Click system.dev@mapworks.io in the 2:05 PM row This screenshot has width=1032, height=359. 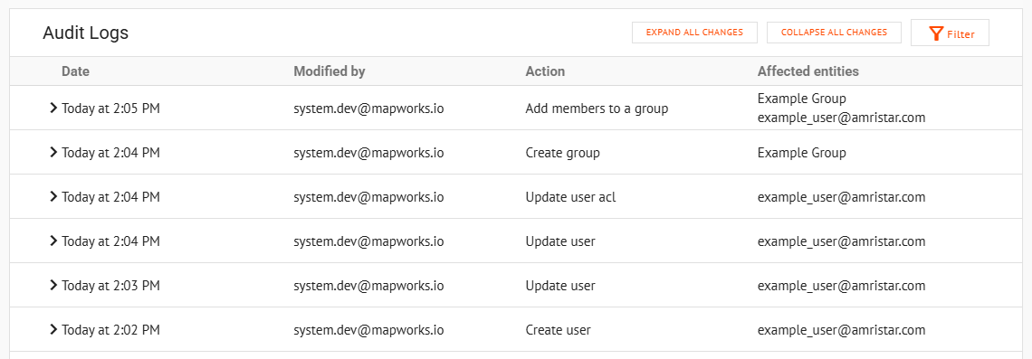pyautogui.click(x=368, y=109)
